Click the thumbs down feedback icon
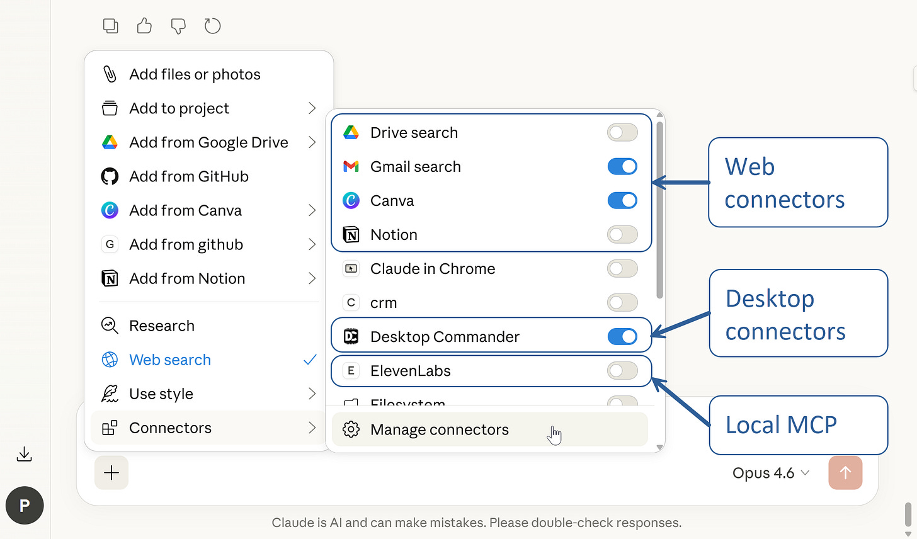Image resolution: width=917 pixels, height=539 pixels. tap(178, 26)
